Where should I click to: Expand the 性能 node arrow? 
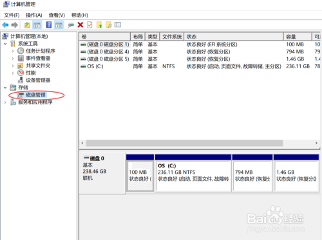coord(13,73)
